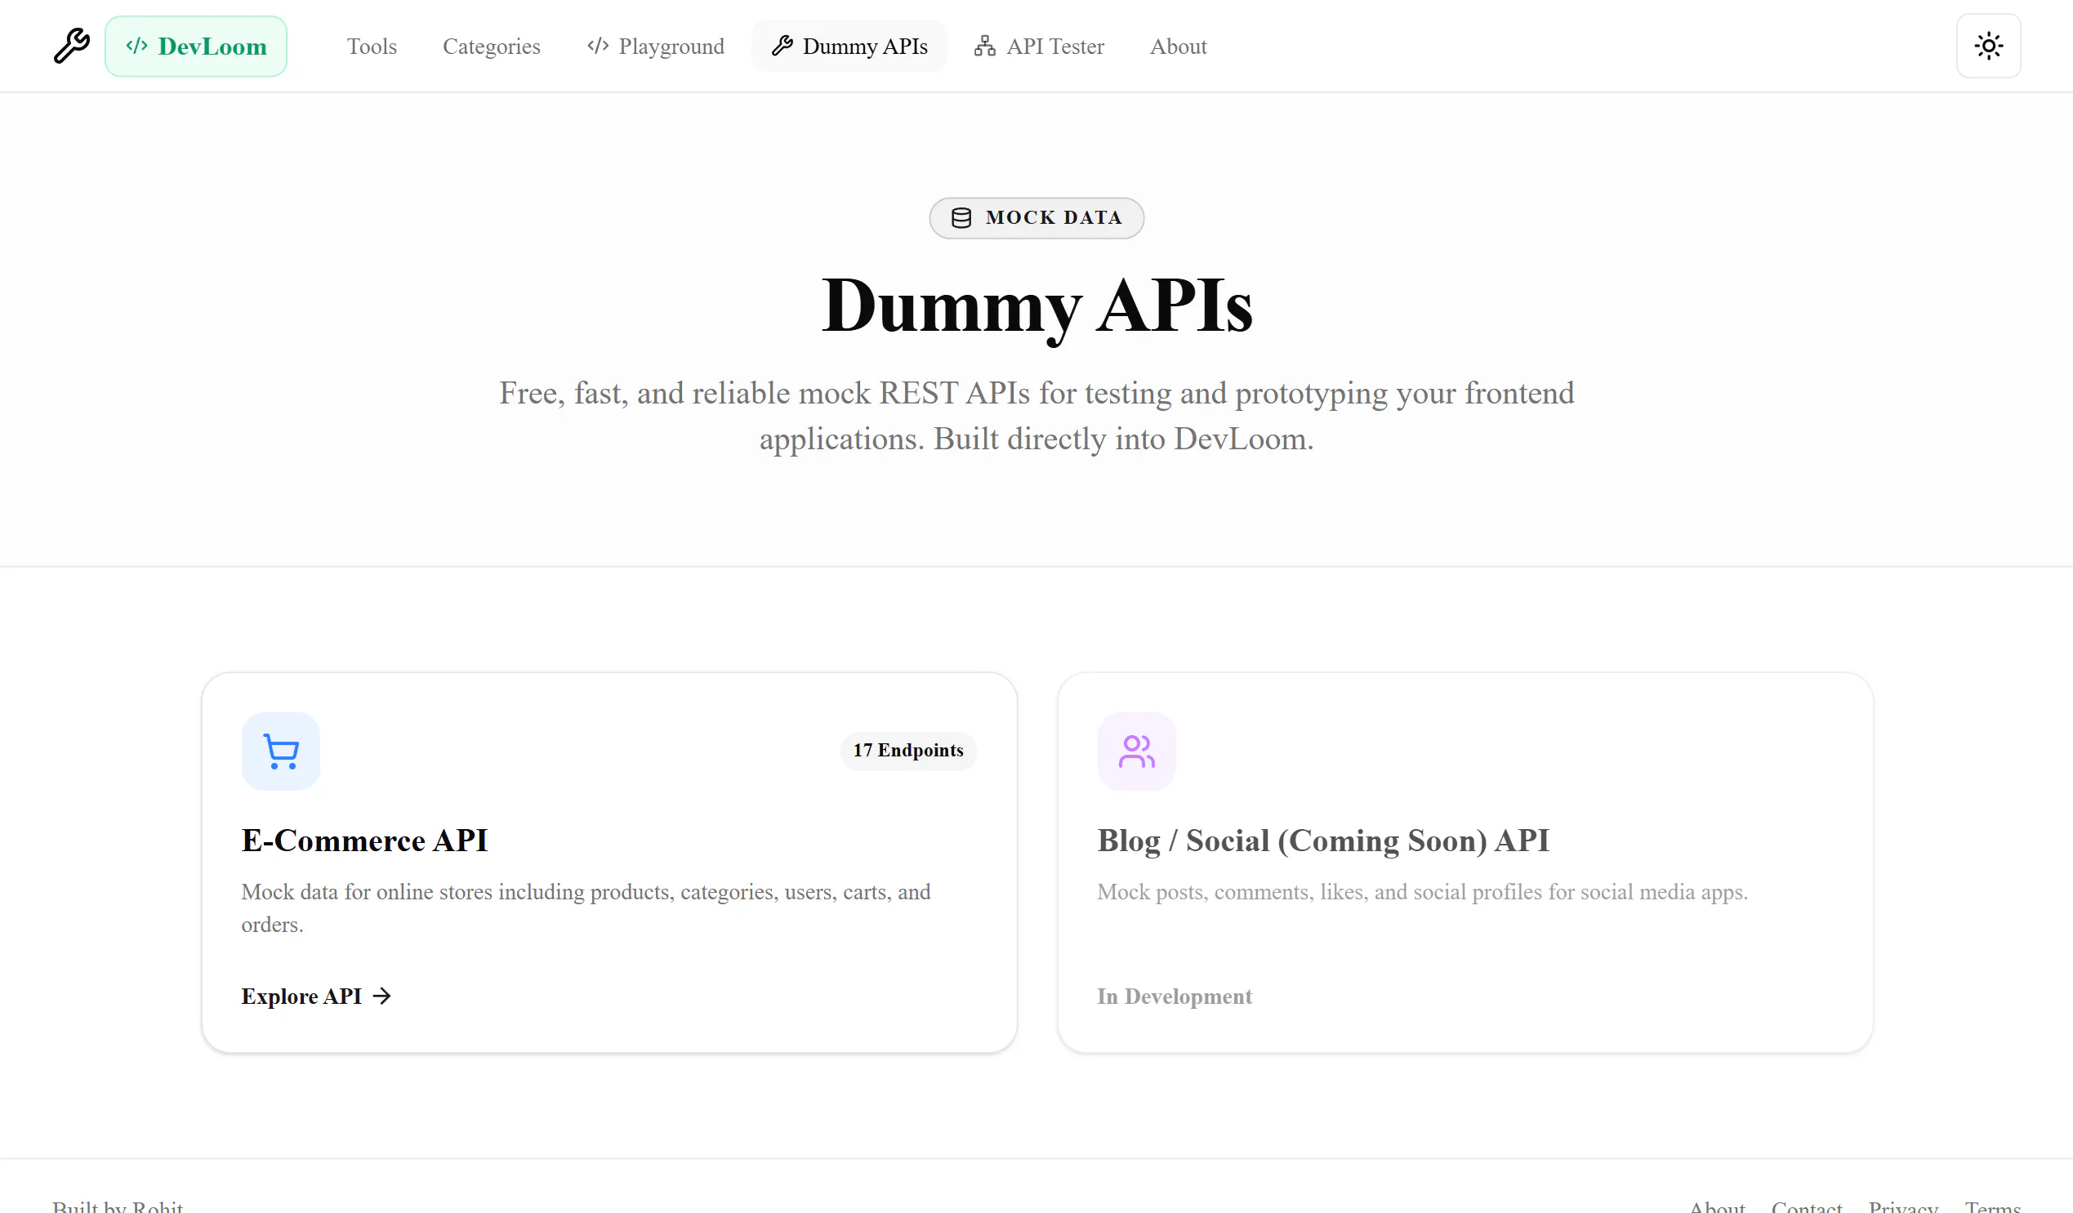The width and height of the screenshot is (2073, 1213).
Task: Click the MOCK DATA badge
Action: (x=1036, y=218)
